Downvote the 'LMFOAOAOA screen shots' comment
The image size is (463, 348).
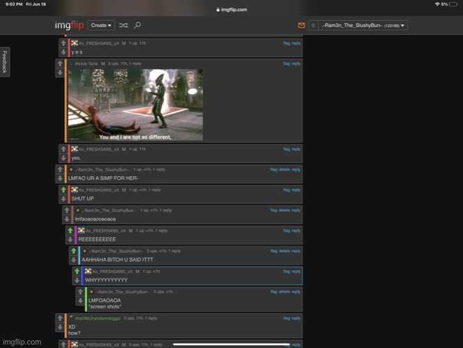[81, 301]
